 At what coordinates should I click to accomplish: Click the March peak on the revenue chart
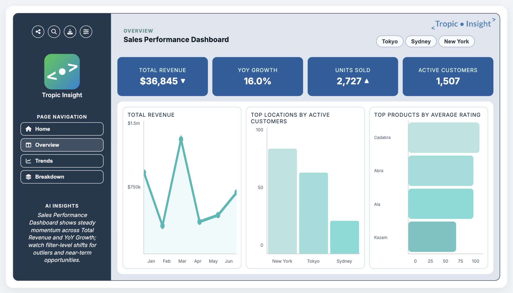click(181, 139)
